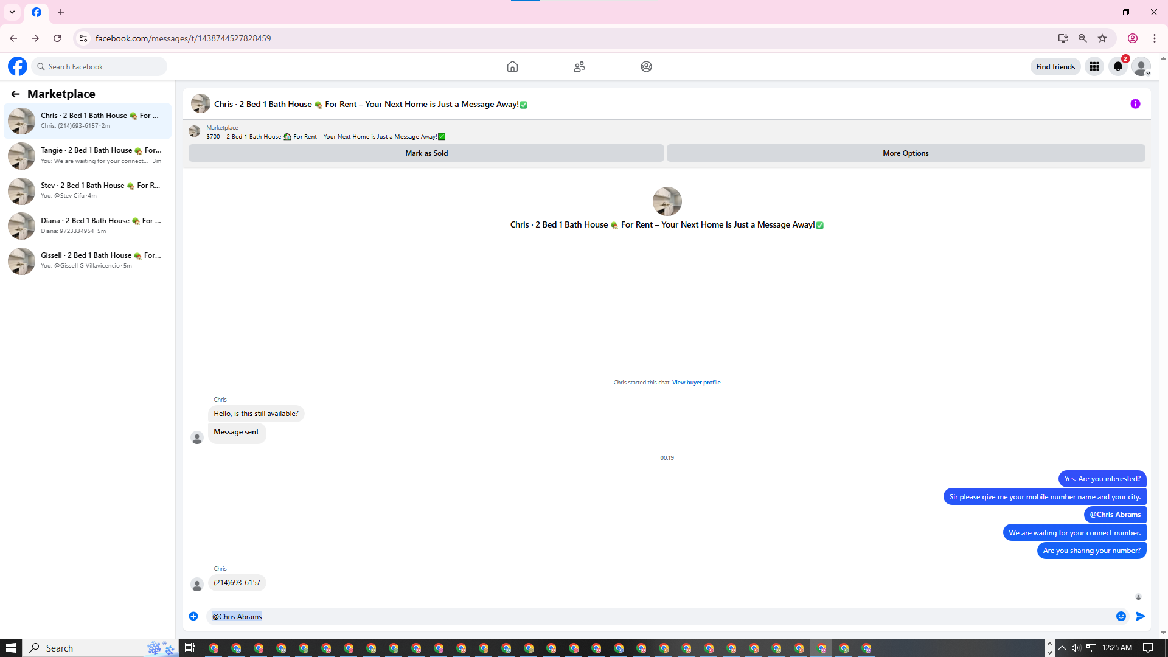Click the Facebook logo icon
1168x657 pixels.
[x=18, y=66]
